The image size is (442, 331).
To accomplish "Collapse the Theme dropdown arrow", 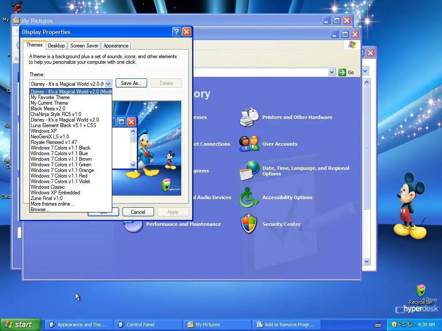I will coord(108,84).
